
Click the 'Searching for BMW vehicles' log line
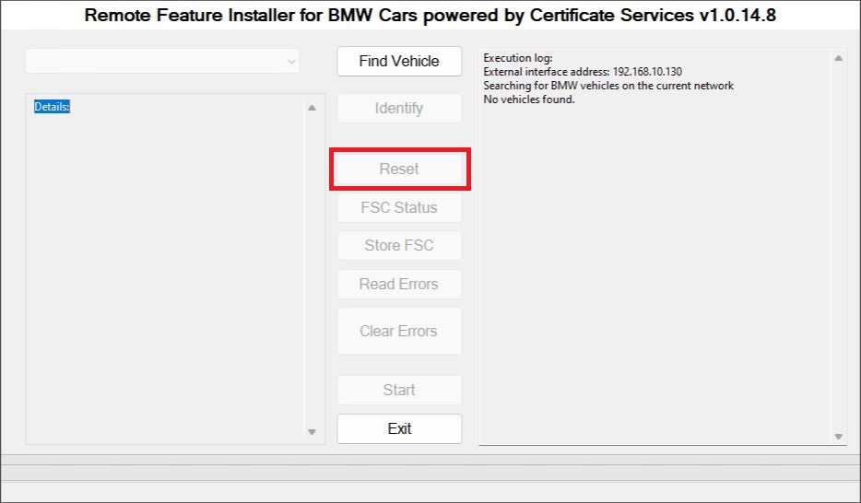pos(608,86)
